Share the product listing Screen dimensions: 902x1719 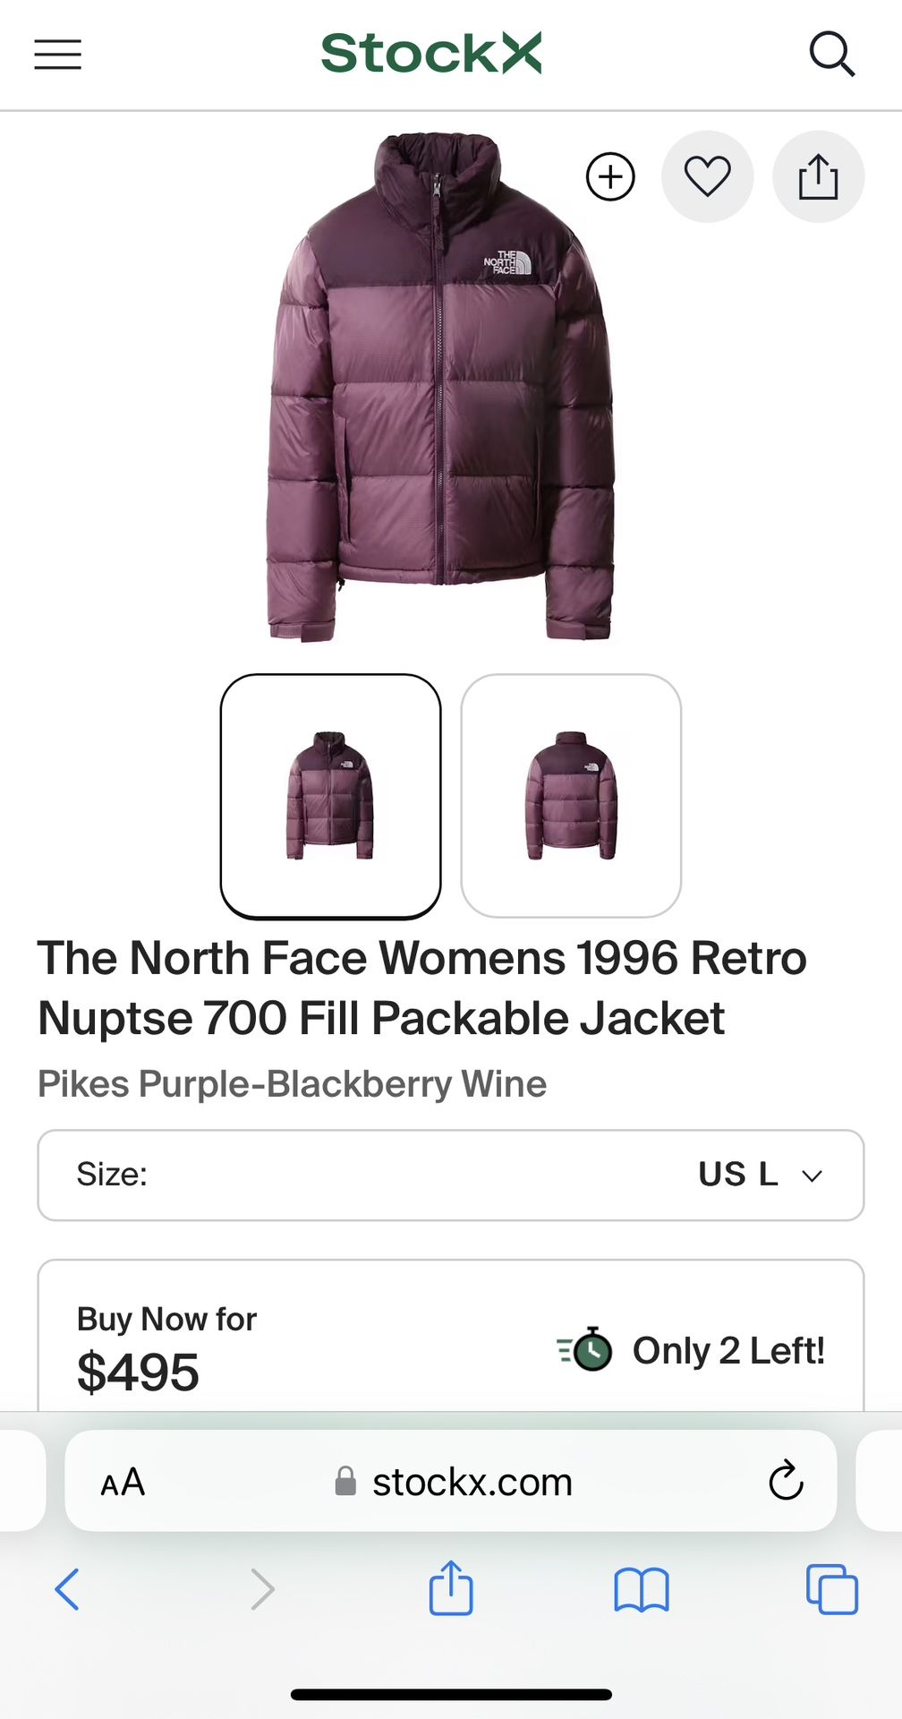817,176
